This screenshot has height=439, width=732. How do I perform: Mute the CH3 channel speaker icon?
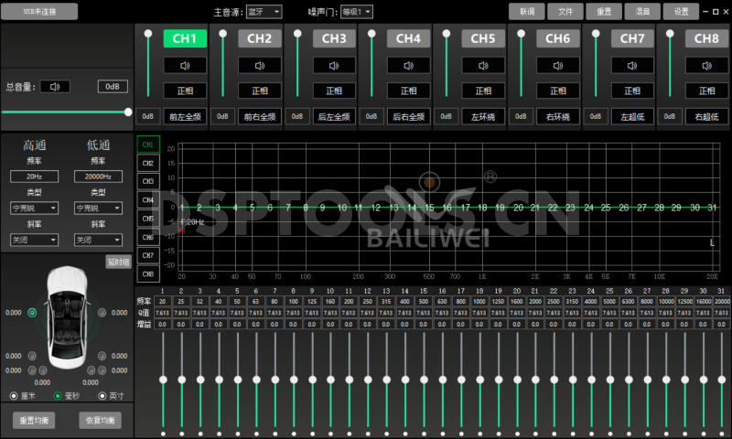click(334, 65)
